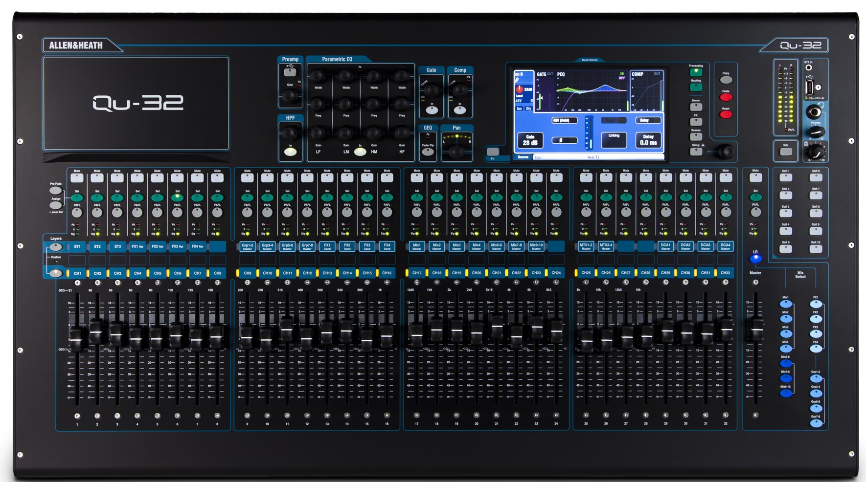Image resolution: width=866 pixels, height=482 pixels.
Task: Touch the LF Gain knob
Action: [318, 132]
